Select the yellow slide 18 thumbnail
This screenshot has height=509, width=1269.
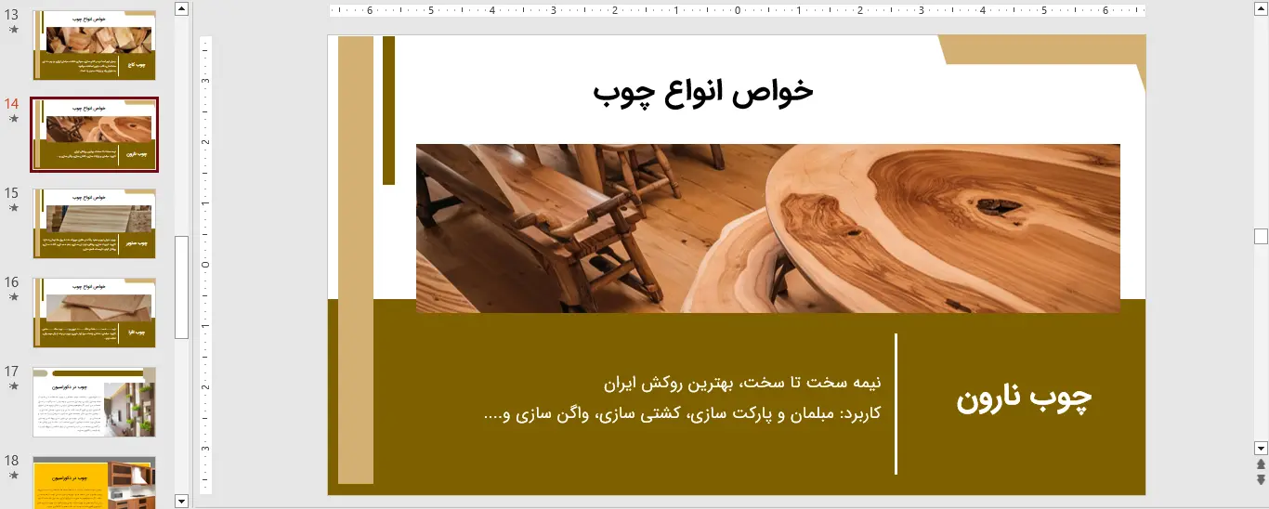(x=95, y=483)
